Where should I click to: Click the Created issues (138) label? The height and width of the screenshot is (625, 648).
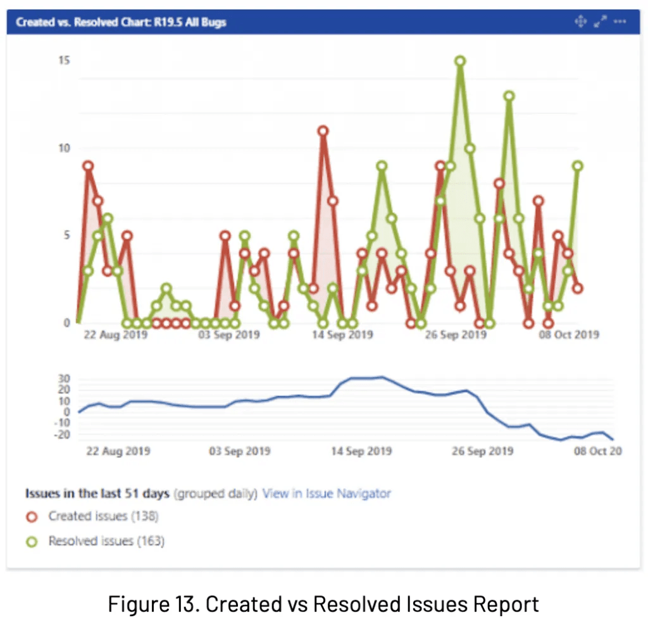click(x=103, y=516)
